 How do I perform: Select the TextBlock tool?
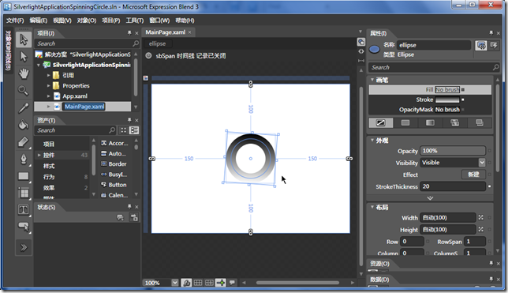[24, 209]
